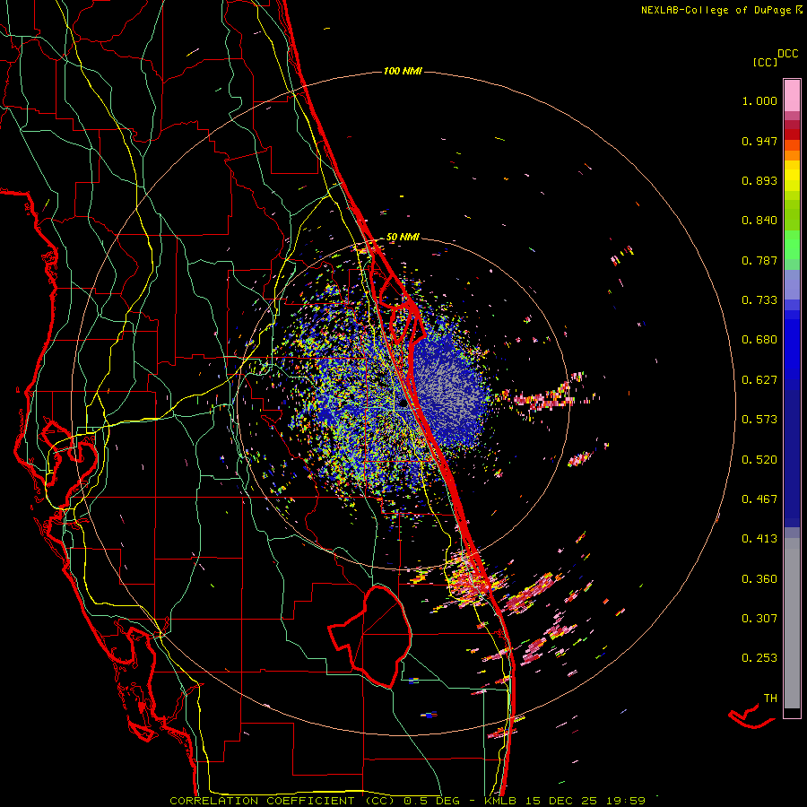Click the 100 NMI range ring label
807x807 pixels.
(403, 71)
